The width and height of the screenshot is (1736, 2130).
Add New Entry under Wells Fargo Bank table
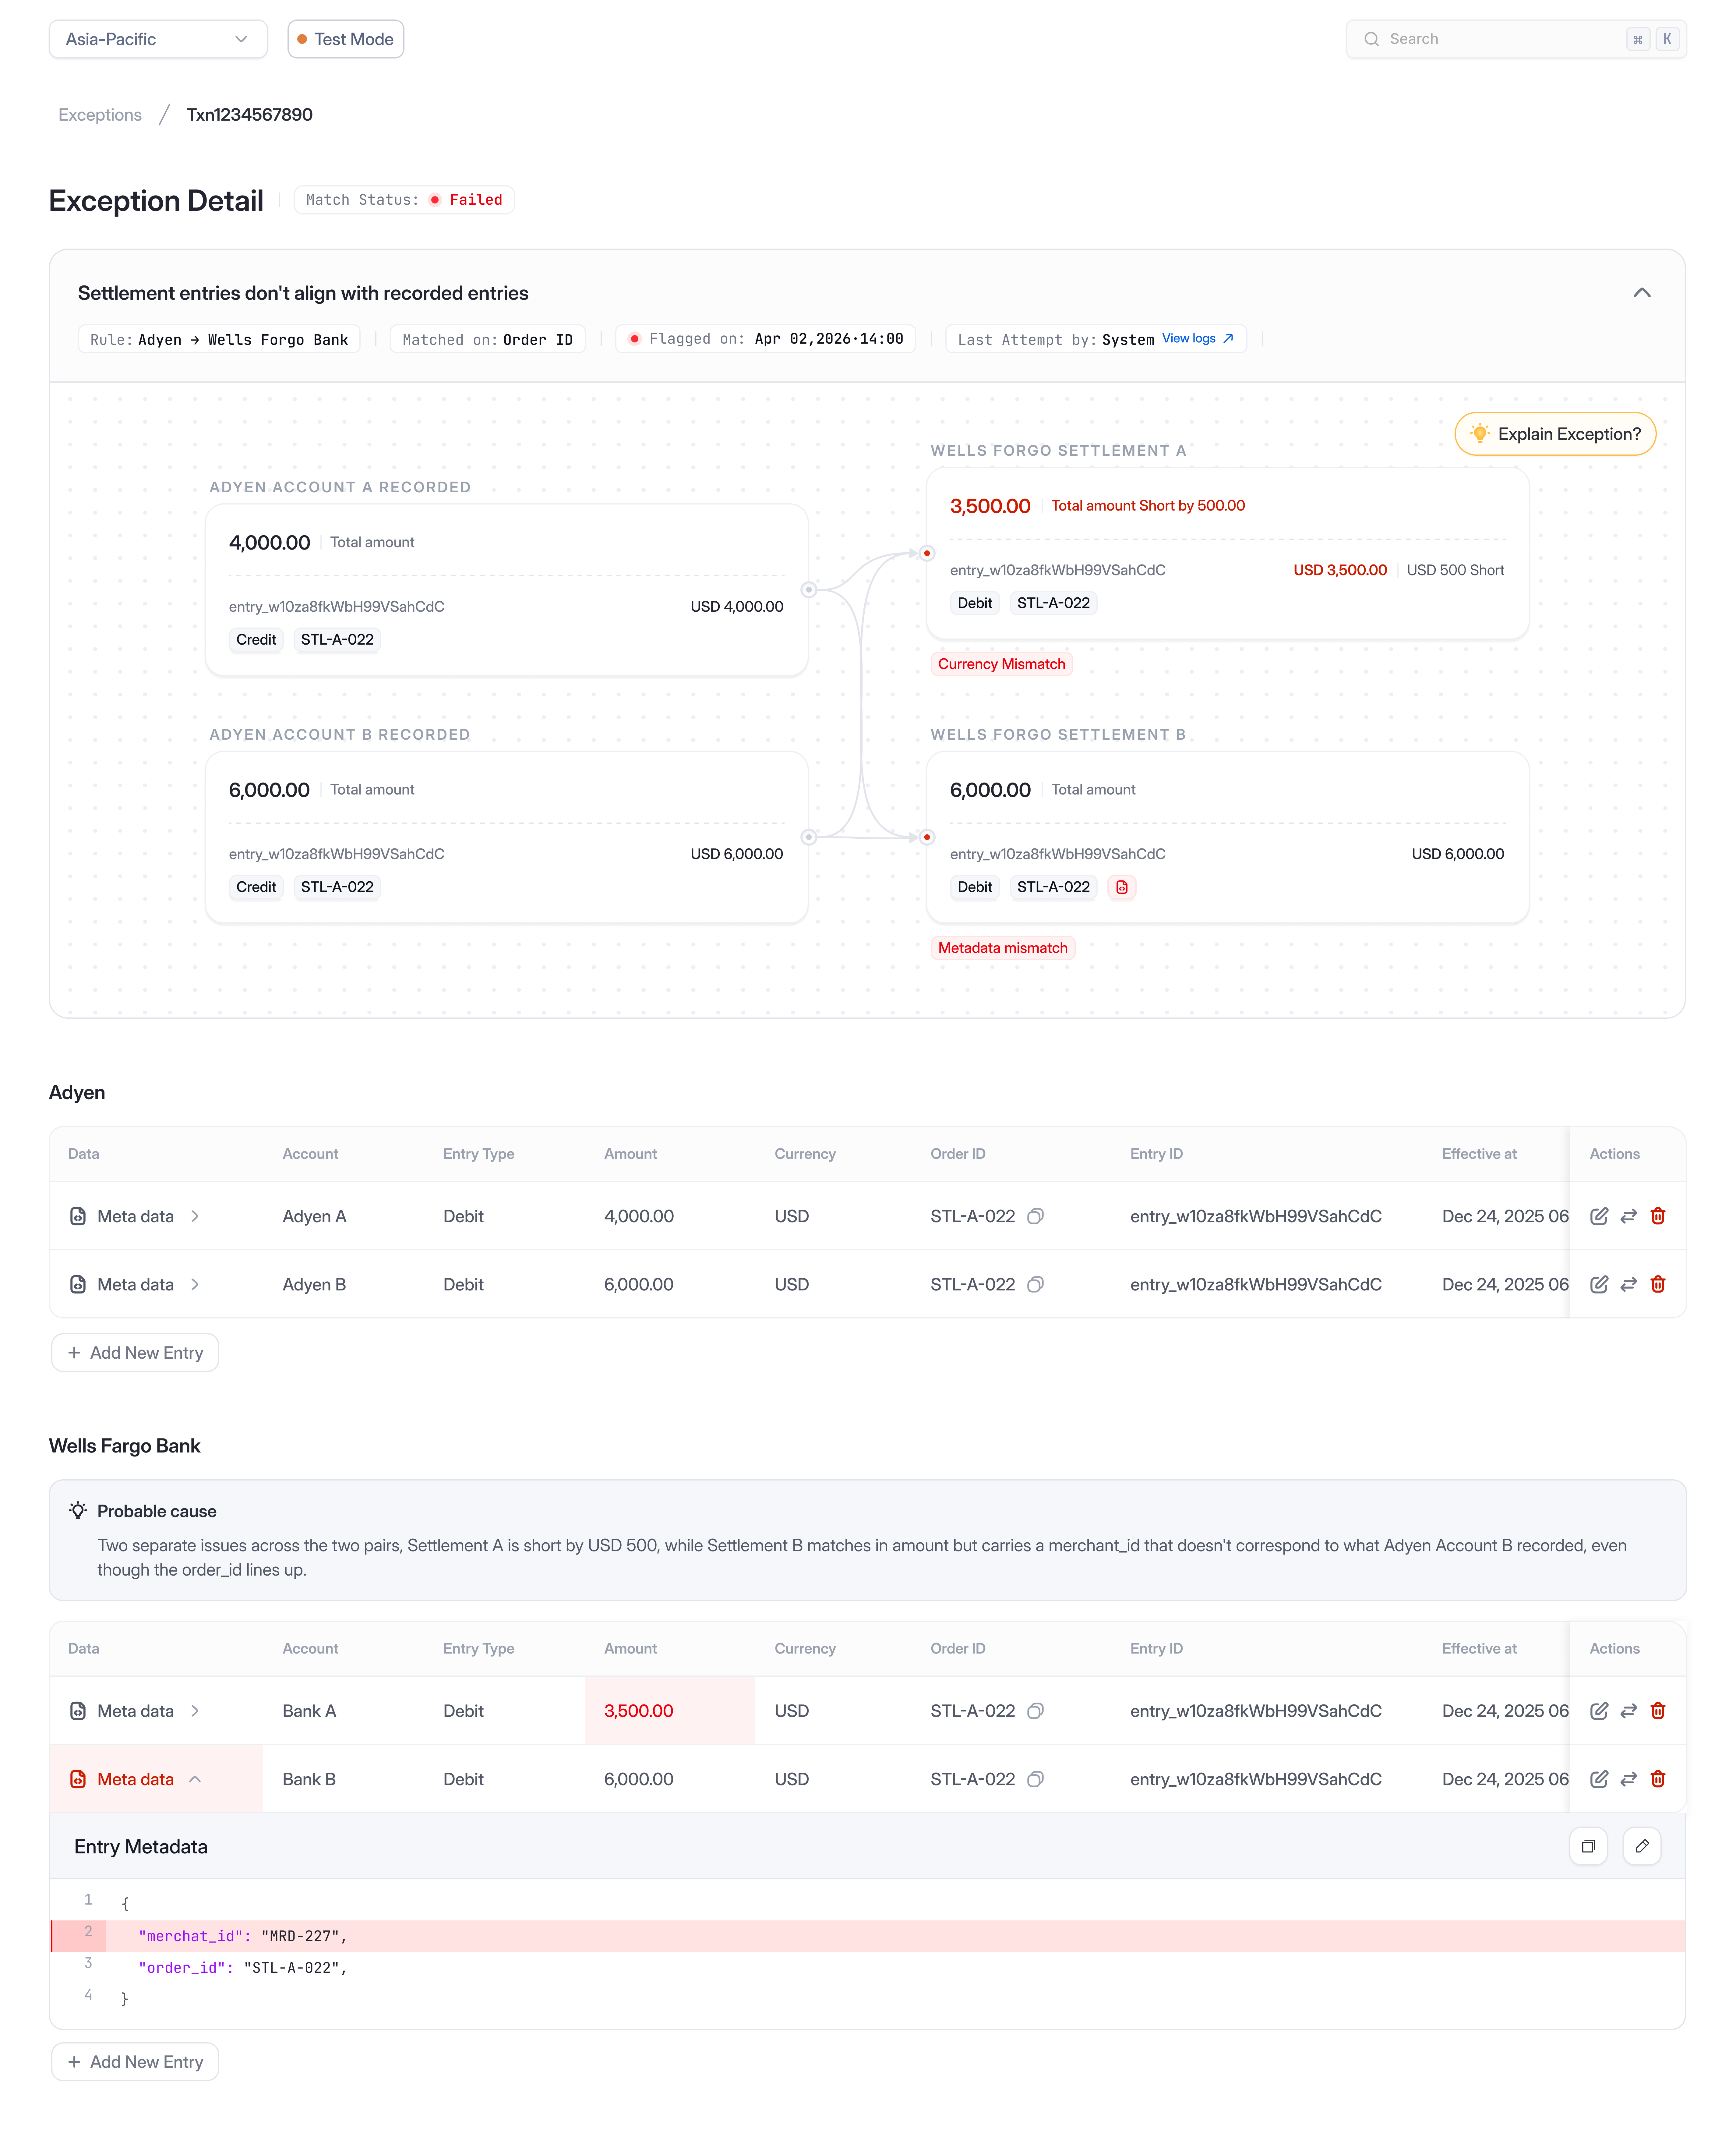pyautogui.click(x=135, y=2062)
